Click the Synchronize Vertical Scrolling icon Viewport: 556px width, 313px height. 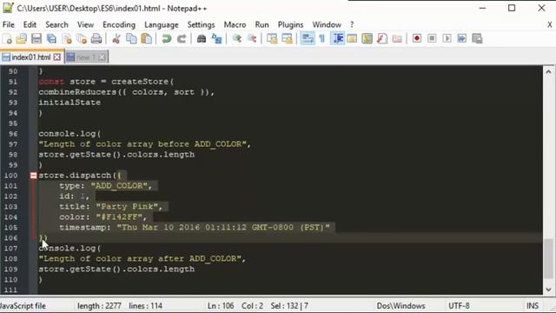pyautogui.click(x=272, y=38)
